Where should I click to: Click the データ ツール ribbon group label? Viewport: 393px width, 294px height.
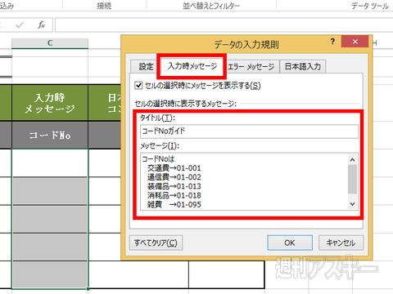tap(369, 6)
